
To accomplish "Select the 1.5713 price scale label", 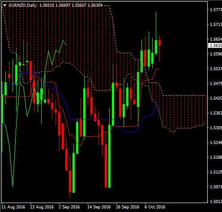I will click(216, 25).
